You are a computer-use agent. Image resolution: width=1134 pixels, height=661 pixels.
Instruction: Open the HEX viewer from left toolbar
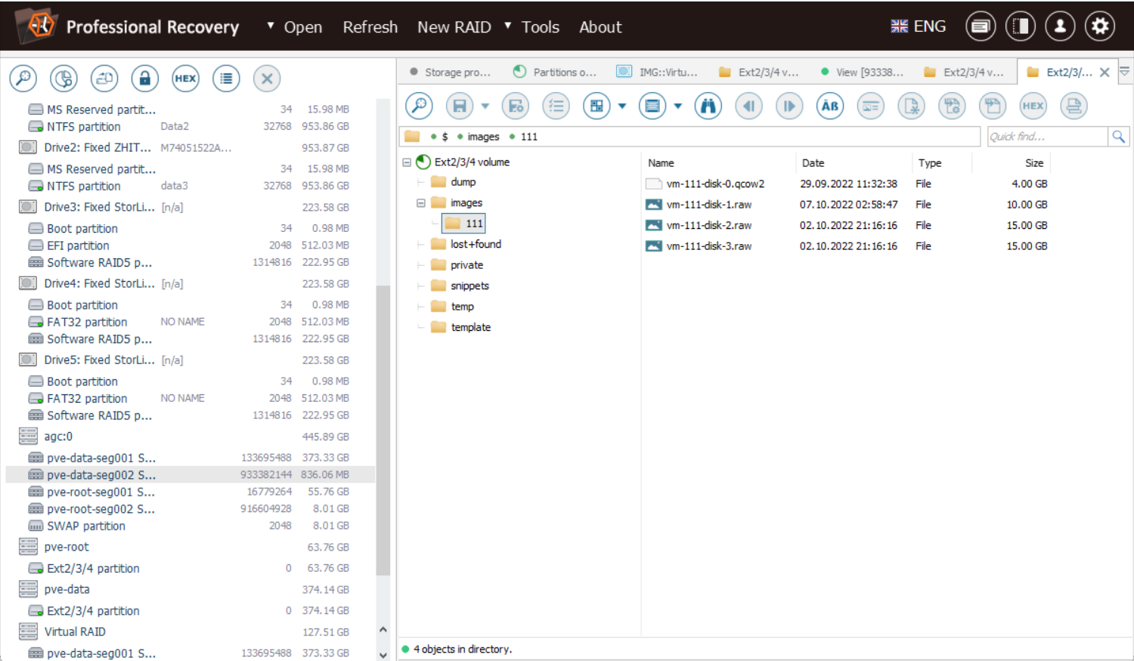click(185, 79)
